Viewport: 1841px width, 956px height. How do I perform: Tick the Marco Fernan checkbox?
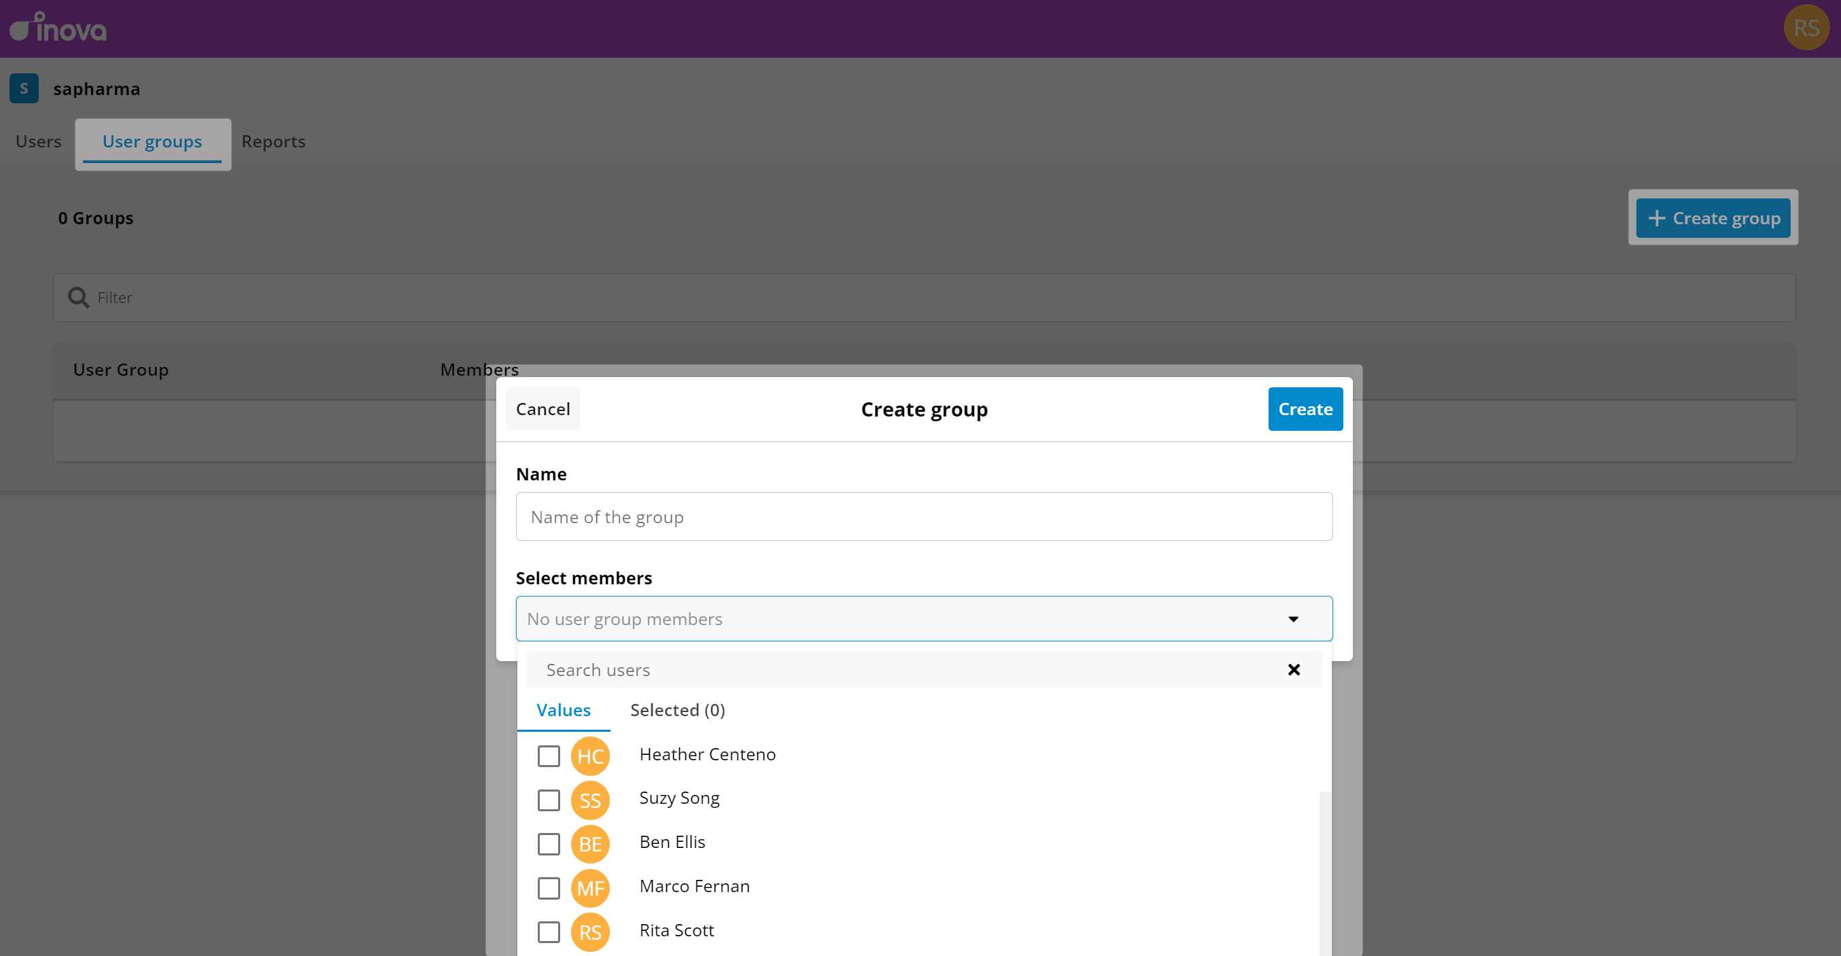coord(549,888)
